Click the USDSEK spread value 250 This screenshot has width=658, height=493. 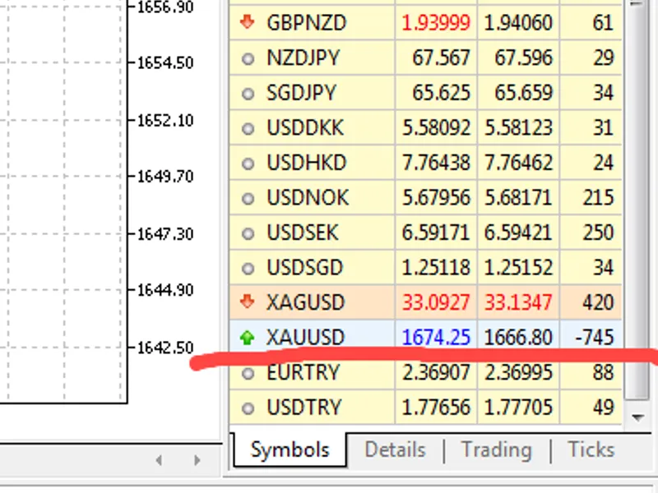pyautogui.click(x=599, y=233)
